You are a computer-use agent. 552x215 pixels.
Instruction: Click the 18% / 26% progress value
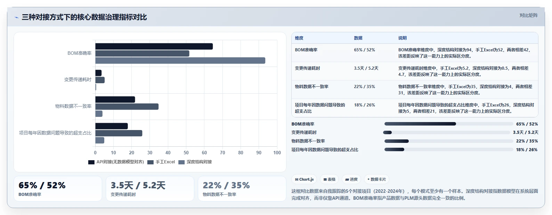point(527,150)
